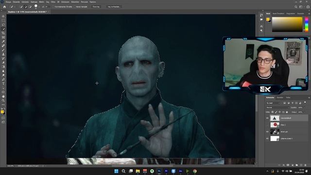Viewport: 311px width, 175px height.
Task: Open the Fill value dropdown
Action: (305, 112)
